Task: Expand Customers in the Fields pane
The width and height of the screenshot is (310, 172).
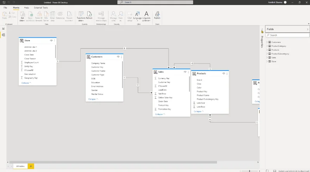Action: point(267,42)
